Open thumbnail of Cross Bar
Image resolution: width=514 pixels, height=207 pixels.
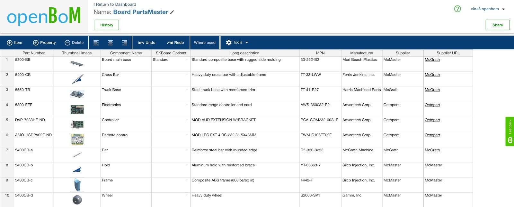tap(77, 79)
